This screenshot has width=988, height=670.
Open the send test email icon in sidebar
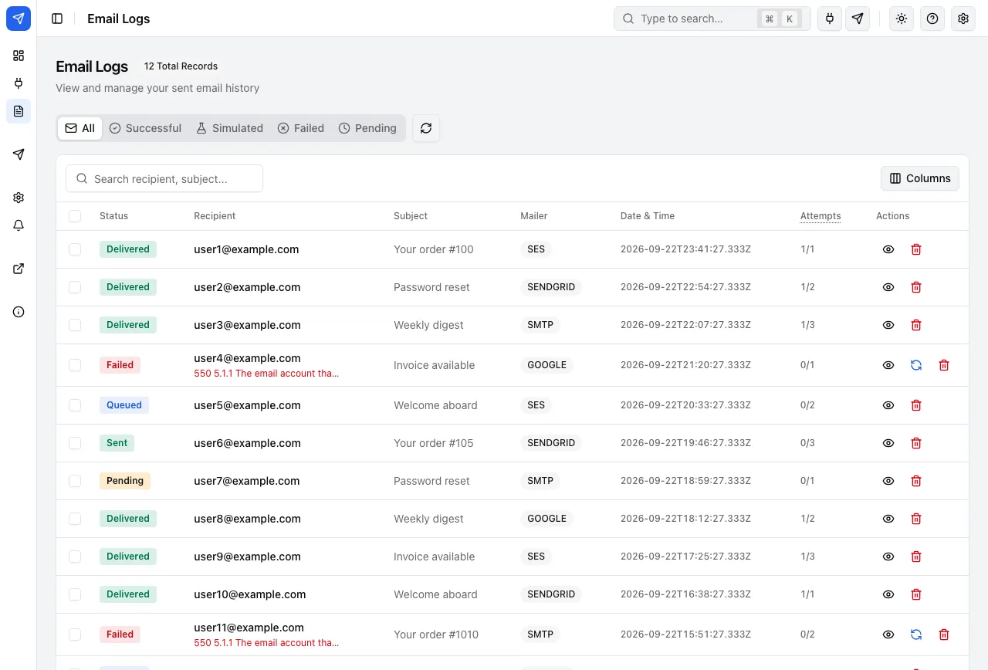[x=19, y=154]
